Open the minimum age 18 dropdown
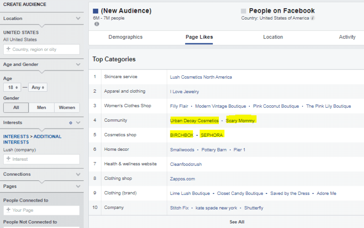Screen dimensions: 364x228 pyautogui.click(x=12, y=87)
